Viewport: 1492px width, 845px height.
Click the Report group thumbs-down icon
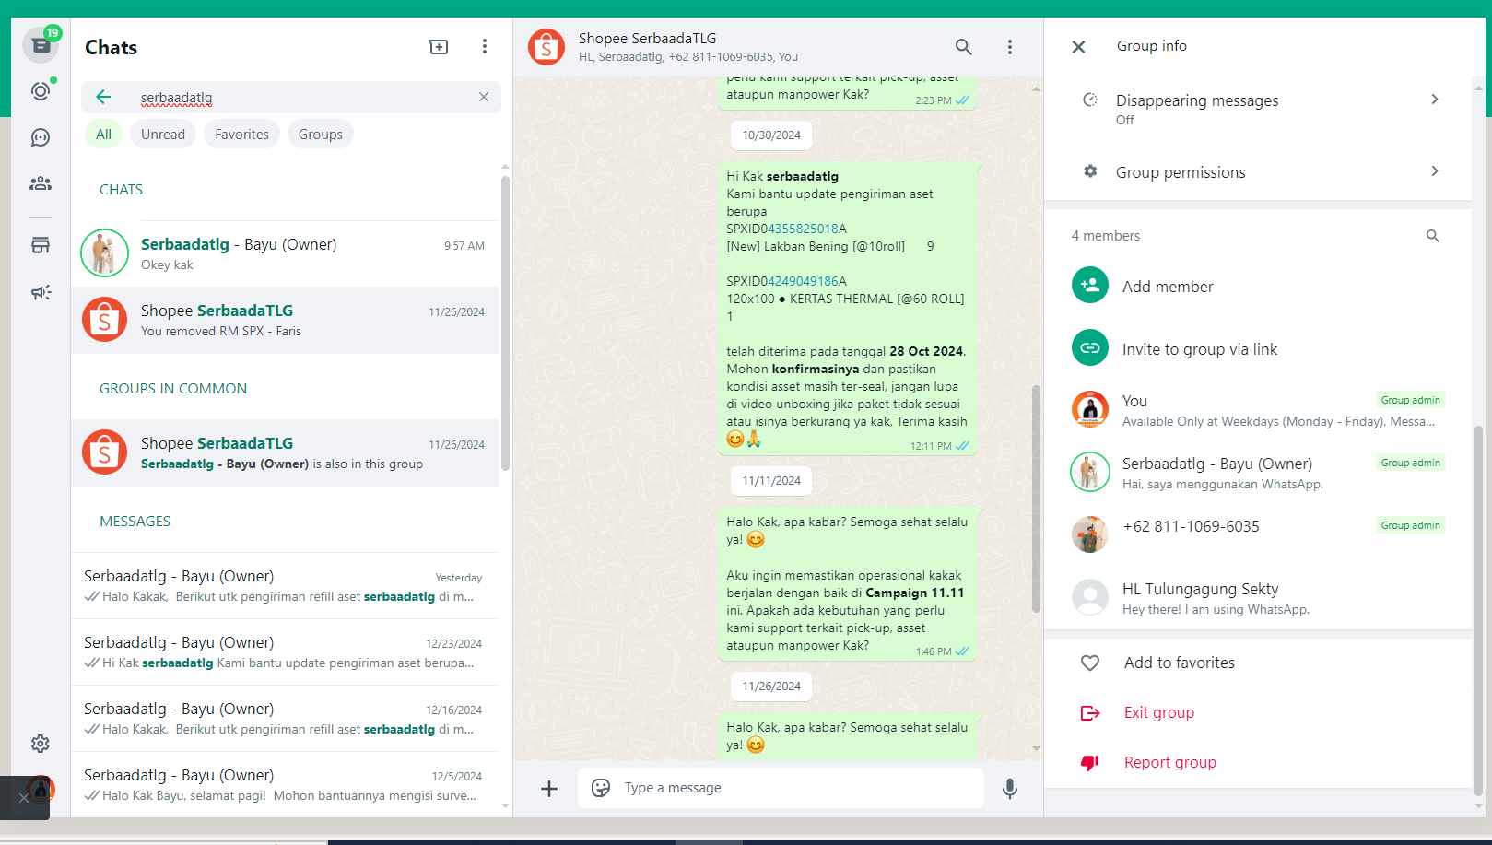[1090, 762]
